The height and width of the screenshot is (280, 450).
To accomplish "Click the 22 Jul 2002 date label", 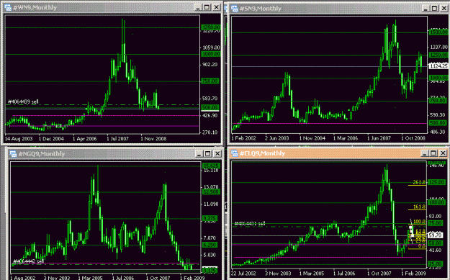I will [x=243, y=274].
